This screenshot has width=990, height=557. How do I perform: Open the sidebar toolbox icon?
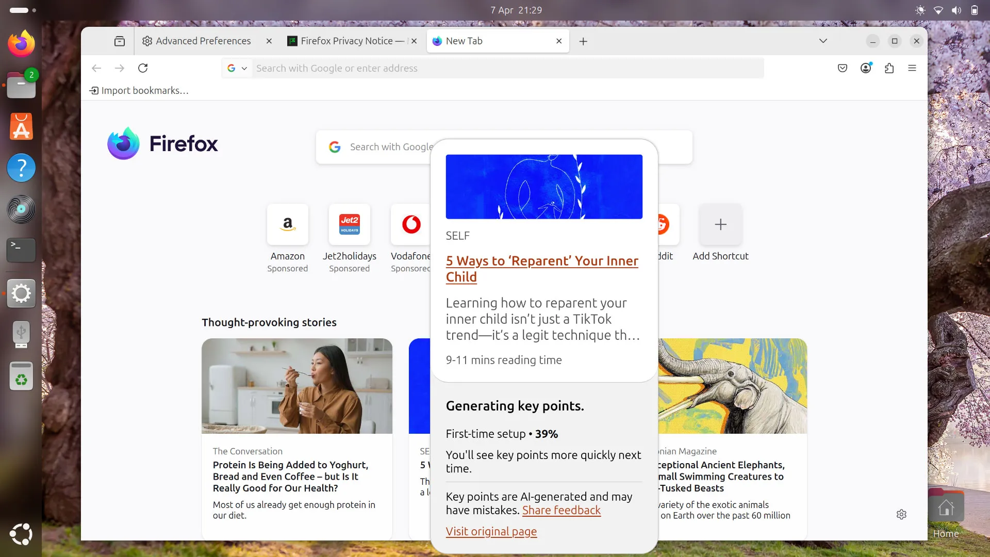119,41
